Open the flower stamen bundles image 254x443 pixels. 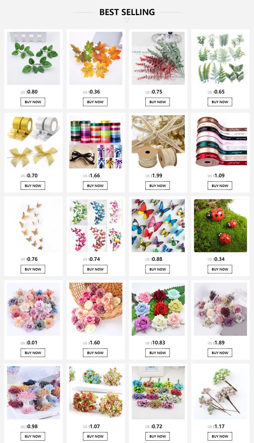[x=33, y=393]
